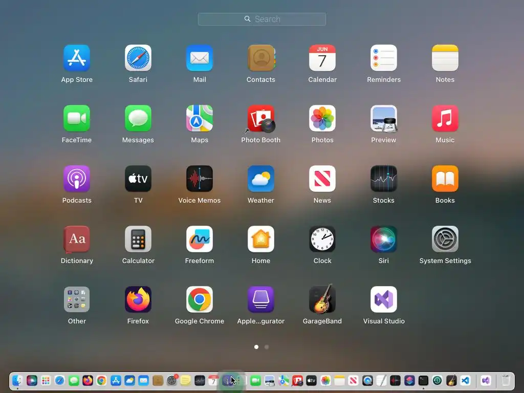Launch GarageBand from the Launchpad grid
This screenshot has width=524, height=393.
coord(322,299)
